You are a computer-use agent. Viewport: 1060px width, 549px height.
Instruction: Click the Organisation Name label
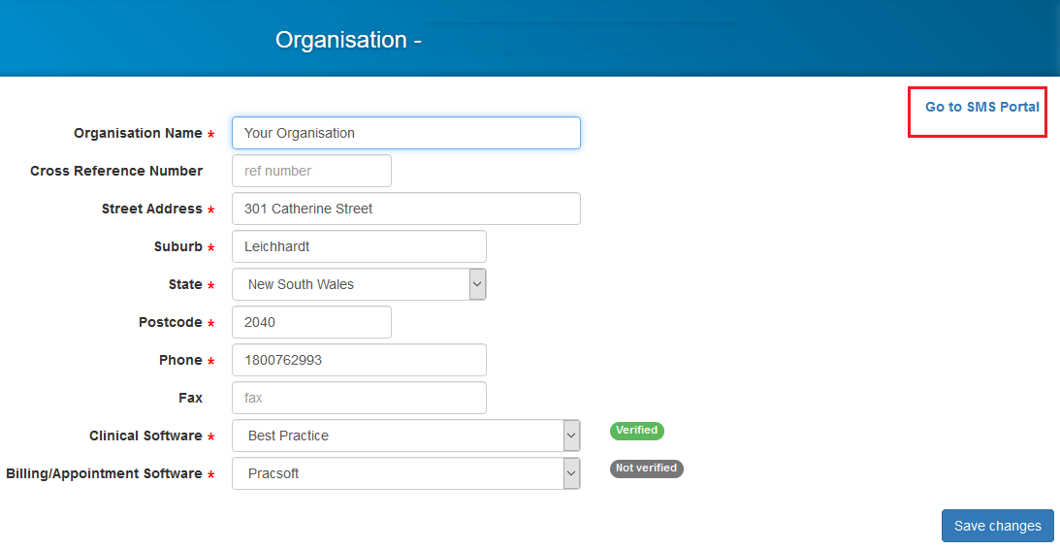click(x=138, y=133)
